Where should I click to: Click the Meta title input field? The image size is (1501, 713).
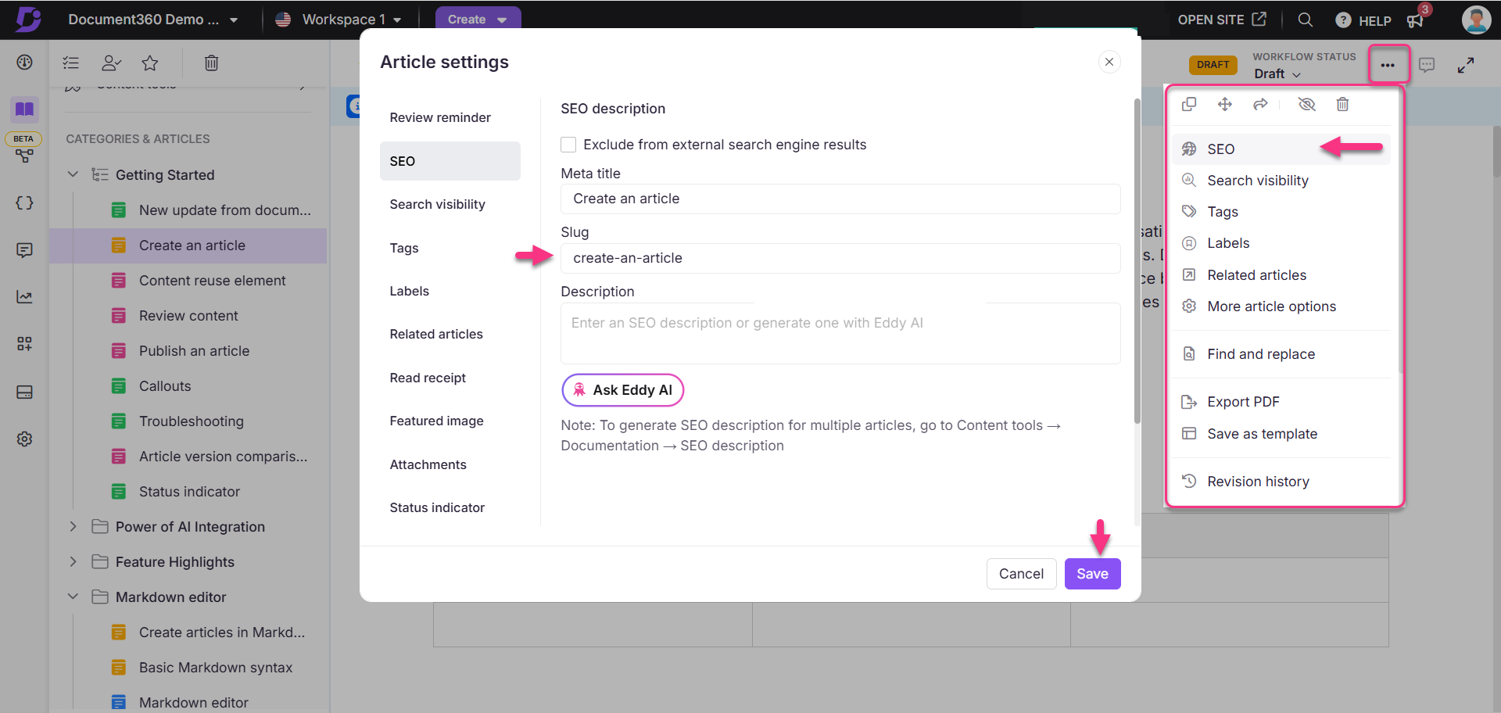pos(840,199)
